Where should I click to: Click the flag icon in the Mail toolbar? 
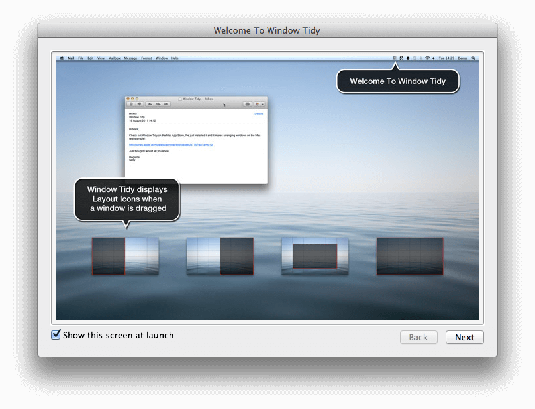tap(257, 104)
